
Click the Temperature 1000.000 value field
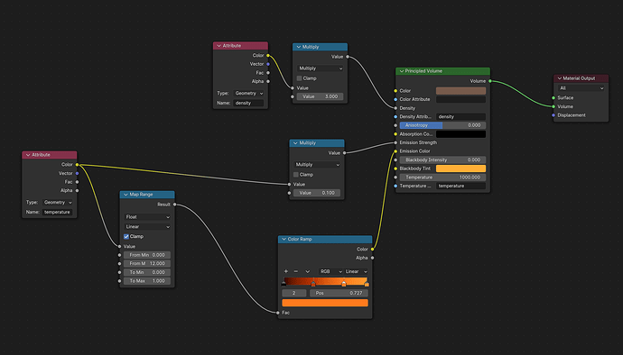[x=442, y=177]
